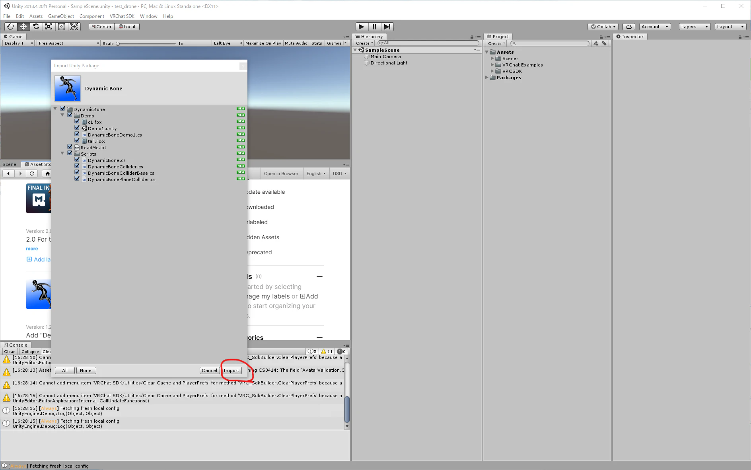Uncheck the Scripts folder checkbox
751x470 pixels.
(x=70, y=153)
